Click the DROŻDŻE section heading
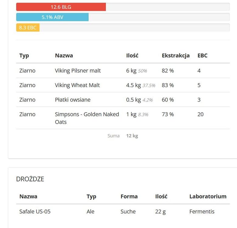The height and width of the screenshot is (228, 237). click(30, 179)
